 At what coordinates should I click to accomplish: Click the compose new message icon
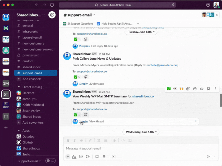coord(52,15)
